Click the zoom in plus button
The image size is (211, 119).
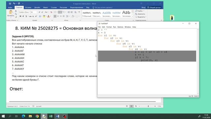click(155, 106)
